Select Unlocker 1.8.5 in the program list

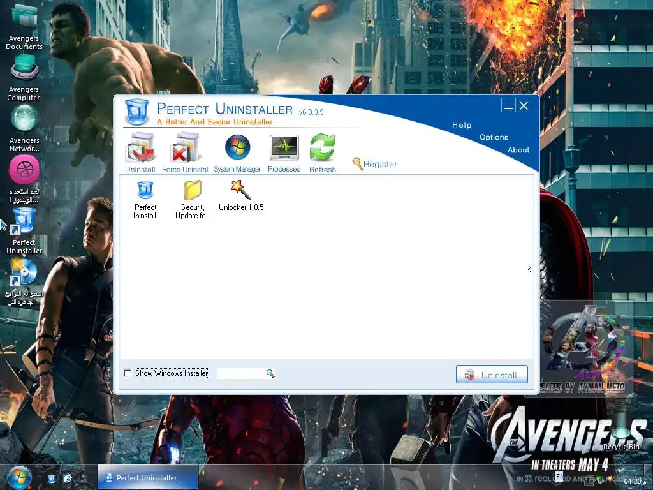click(241, 195)
